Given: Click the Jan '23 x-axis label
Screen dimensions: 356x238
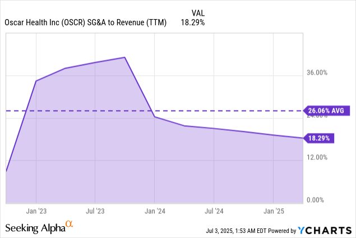Looking at the screenshot, I should click(36, 211).
